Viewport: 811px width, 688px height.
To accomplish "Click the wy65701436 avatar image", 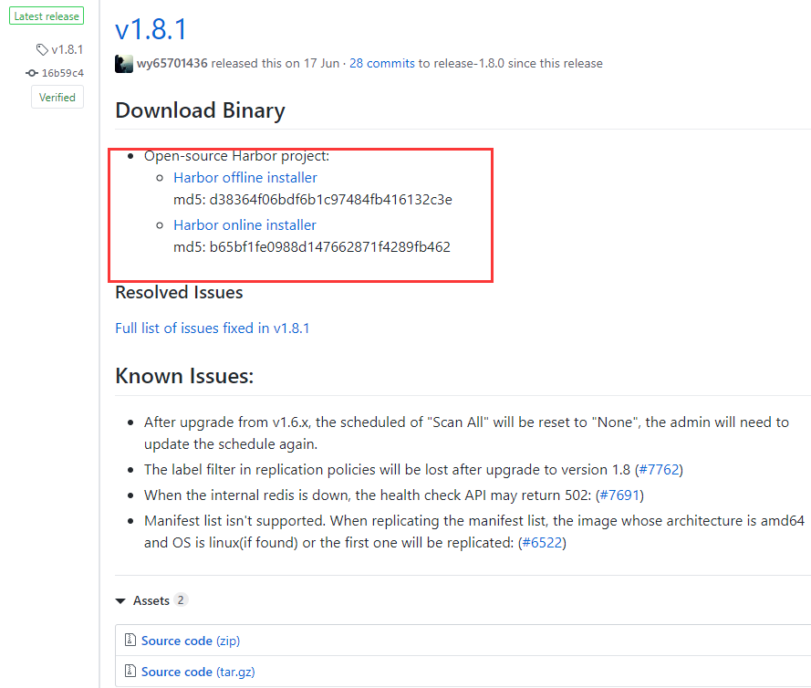I will (x=124, y=64).
